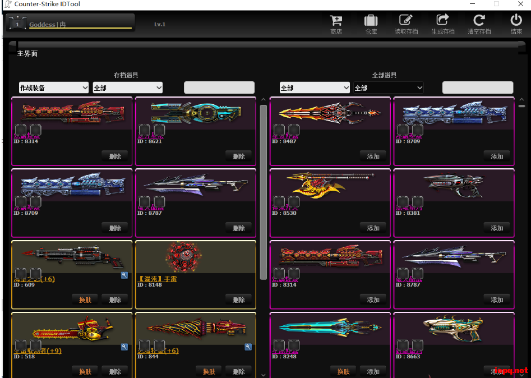Click the Counter-Strike IDTool title bar app icon

point(8,4)
